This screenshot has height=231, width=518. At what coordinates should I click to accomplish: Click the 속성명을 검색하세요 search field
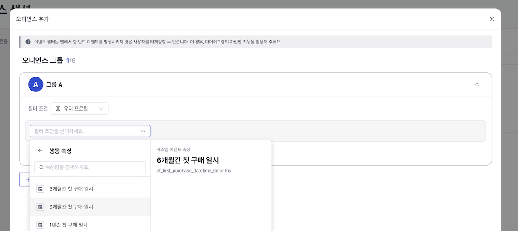90,167
